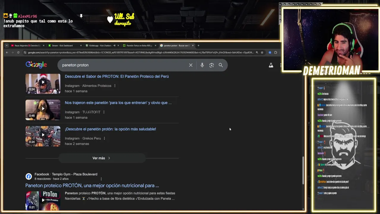Go forward with the browser forward arrow
Image resolution: width=380 pixels, height=214 pixels.
[12, 53]
